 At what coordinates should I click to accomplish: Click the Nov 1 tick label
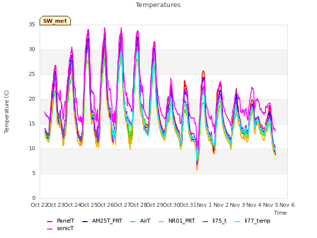click(x=204, y=205)
